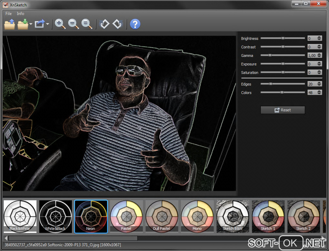This screenshot has height=251, width=329.
Task: Open the Info menu
Action: (20, 14)
